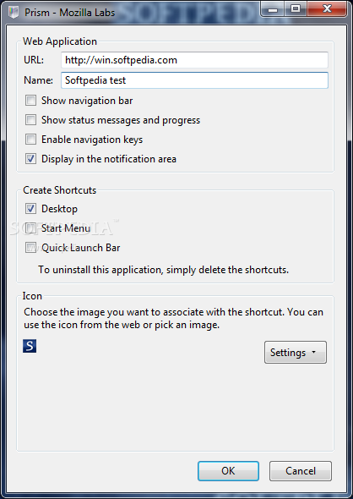353x499 pixels.
Task: Confirm the dialog with OK
Action: (x=228, y=471)
